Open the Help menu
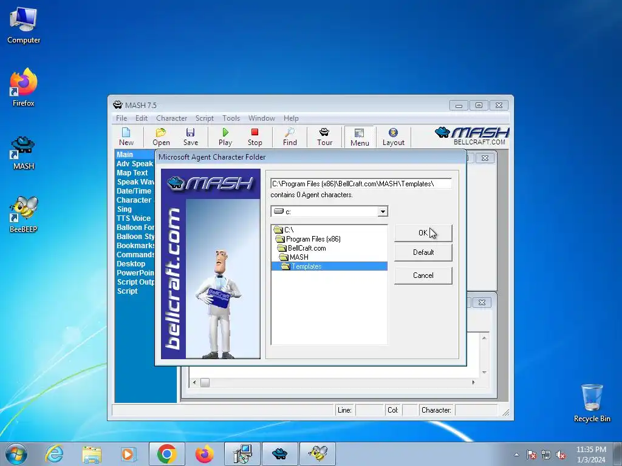Screen dimensions: 622x466 (x=291, y=118)
